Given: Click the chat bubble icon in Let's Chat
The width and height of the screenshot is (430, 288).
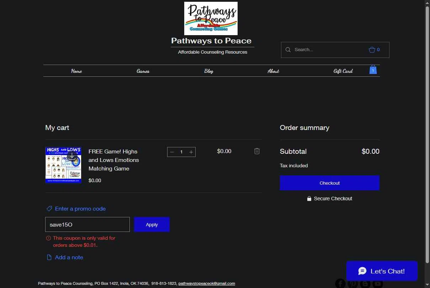Looking at the screenshot, I should click(362, 271).
